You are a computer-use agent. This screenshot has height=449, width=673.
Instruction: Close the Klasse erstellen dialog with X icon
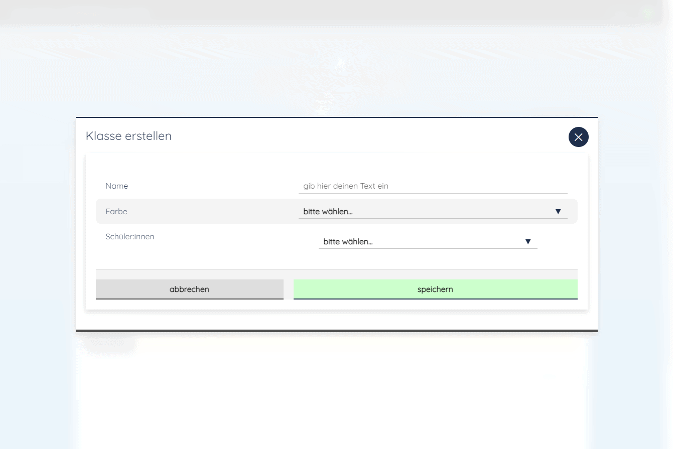point(578,137)
